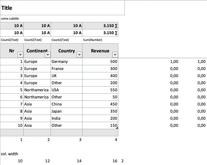This screenshot has height=165, width=207.
Task: Select revenue cell 50
Action: point(100,97)
